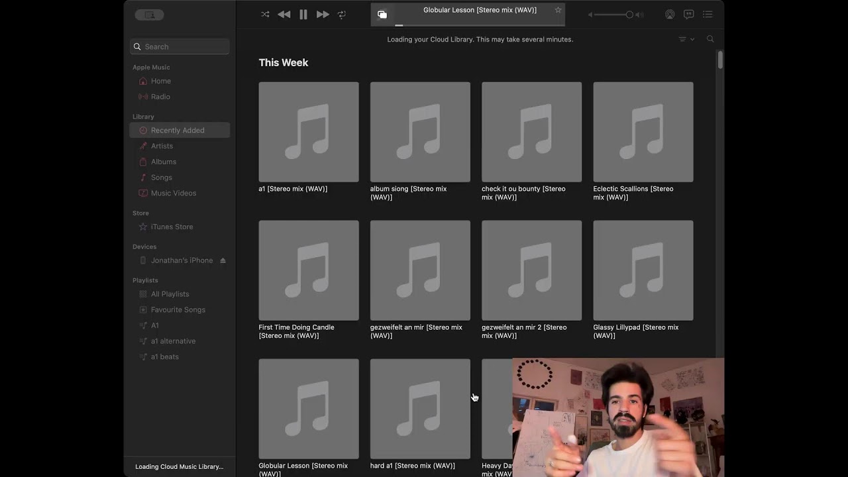
Task: Toggle repeat mode
Action: click(342, 15)
